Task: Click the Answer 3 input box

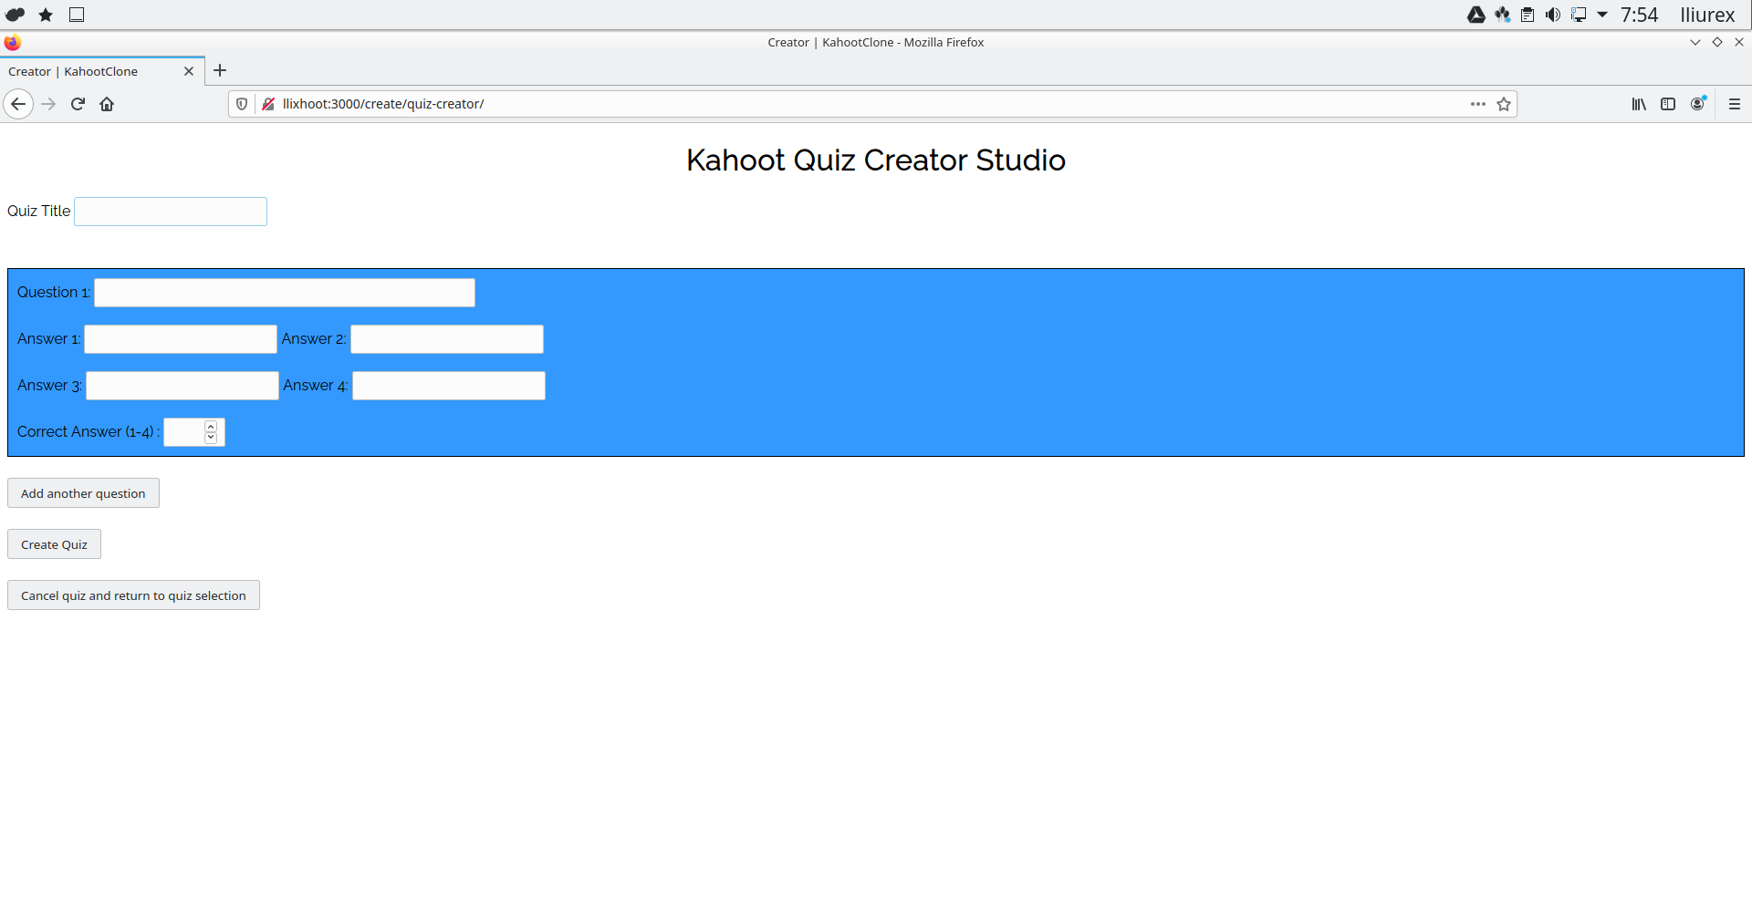Action: click(x=182, y=386)
